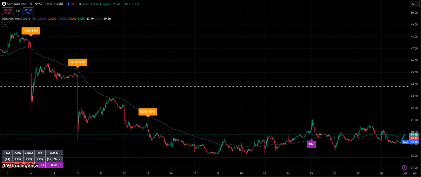Screen dimensions: 421x177
Task: Click the 39.75 SELL button
Action: point(8,11)
